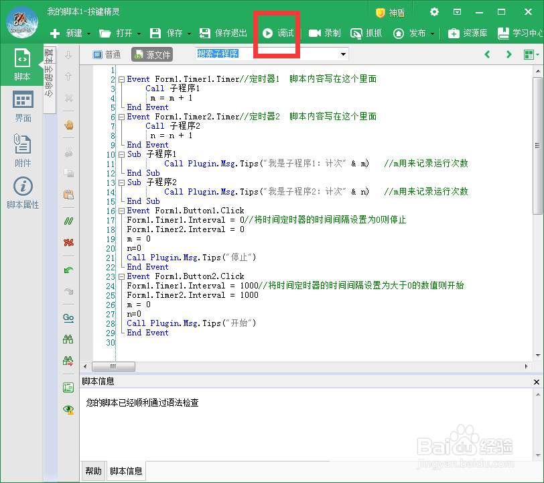The height and width of the screenshot is (483, 544).
Task: Click the find and replace binoculars icon
Action: point(68,361)
